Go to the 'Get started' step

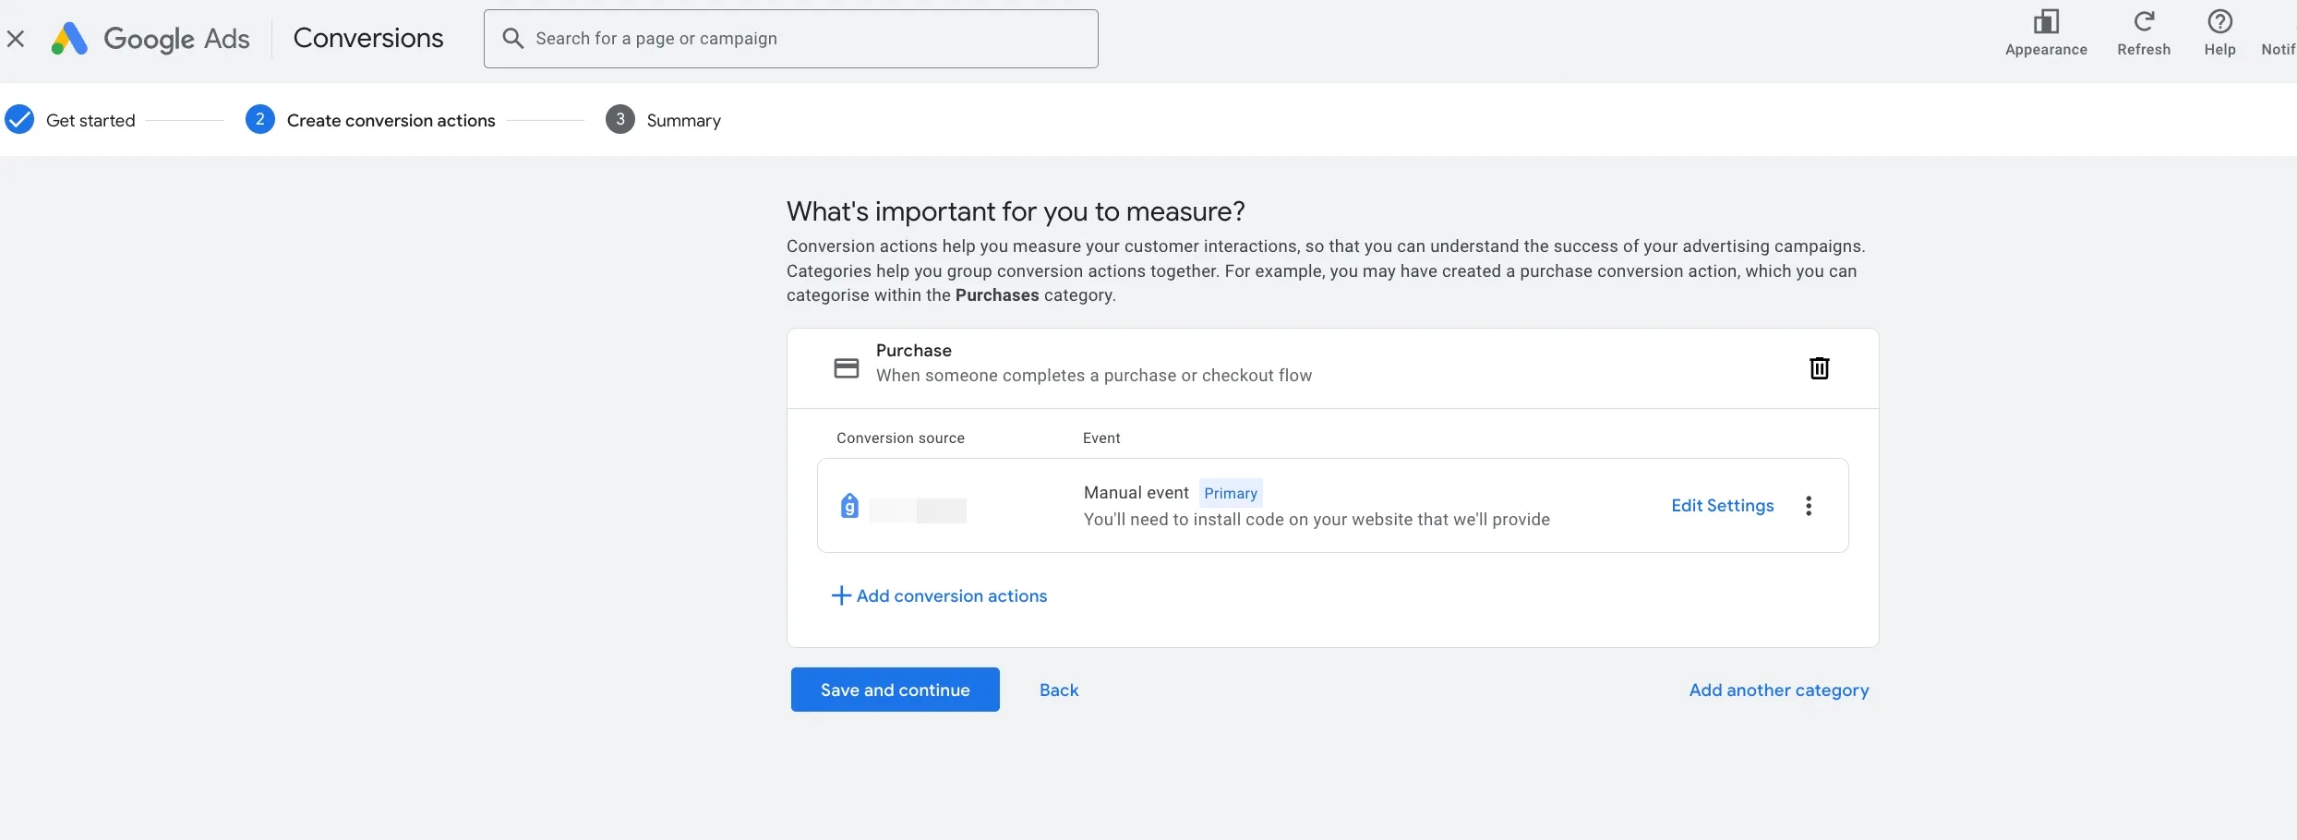(x=70, y=120)
